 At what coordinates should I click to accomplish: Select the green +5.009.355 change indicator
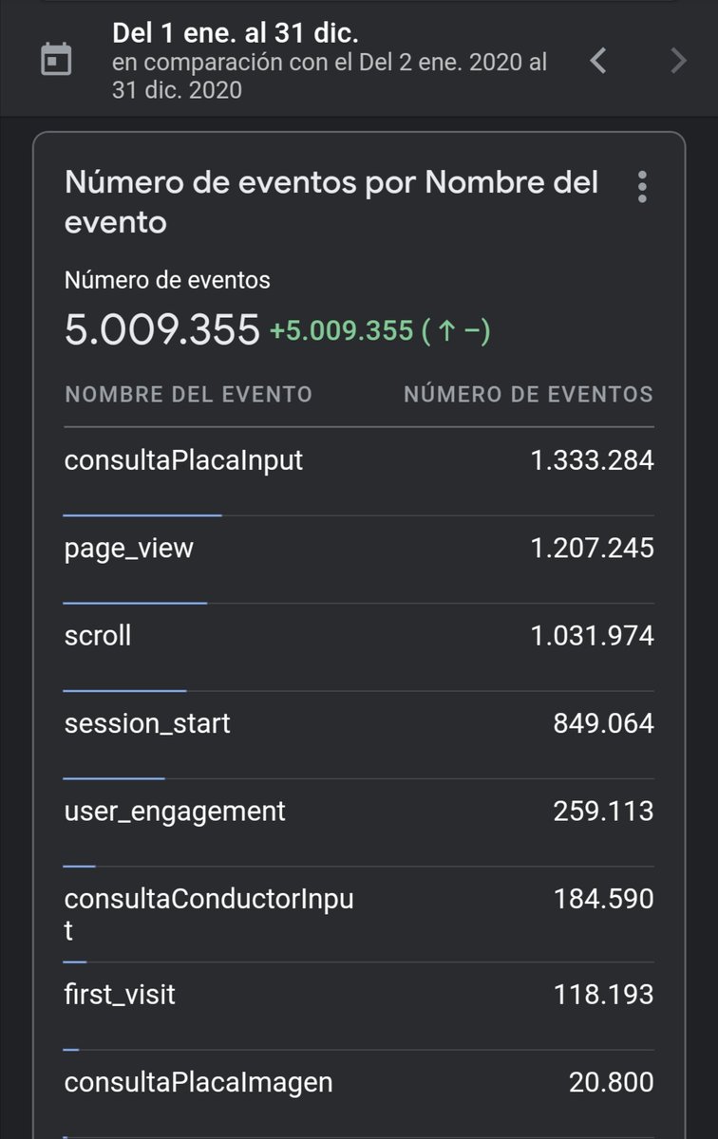click(x=380, y=331)
